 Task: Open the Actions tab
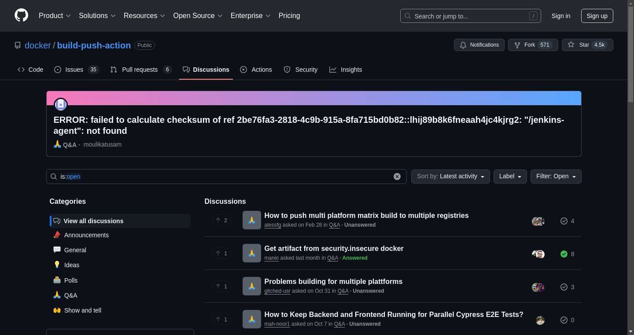click(256, 70)
